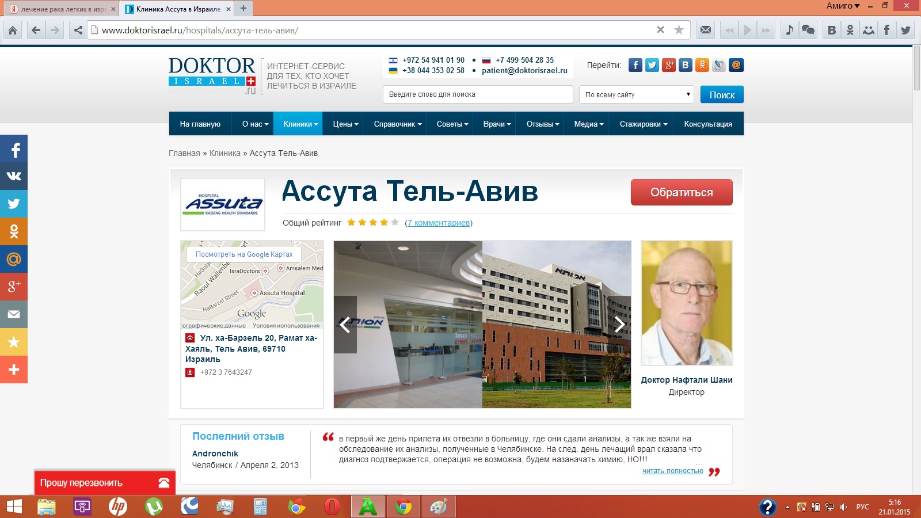Viewport: 921px width, 518px height.
Task: Open VKontakte icon in browser toolbar
Action: pyautogui.click(x=832, y=30)
